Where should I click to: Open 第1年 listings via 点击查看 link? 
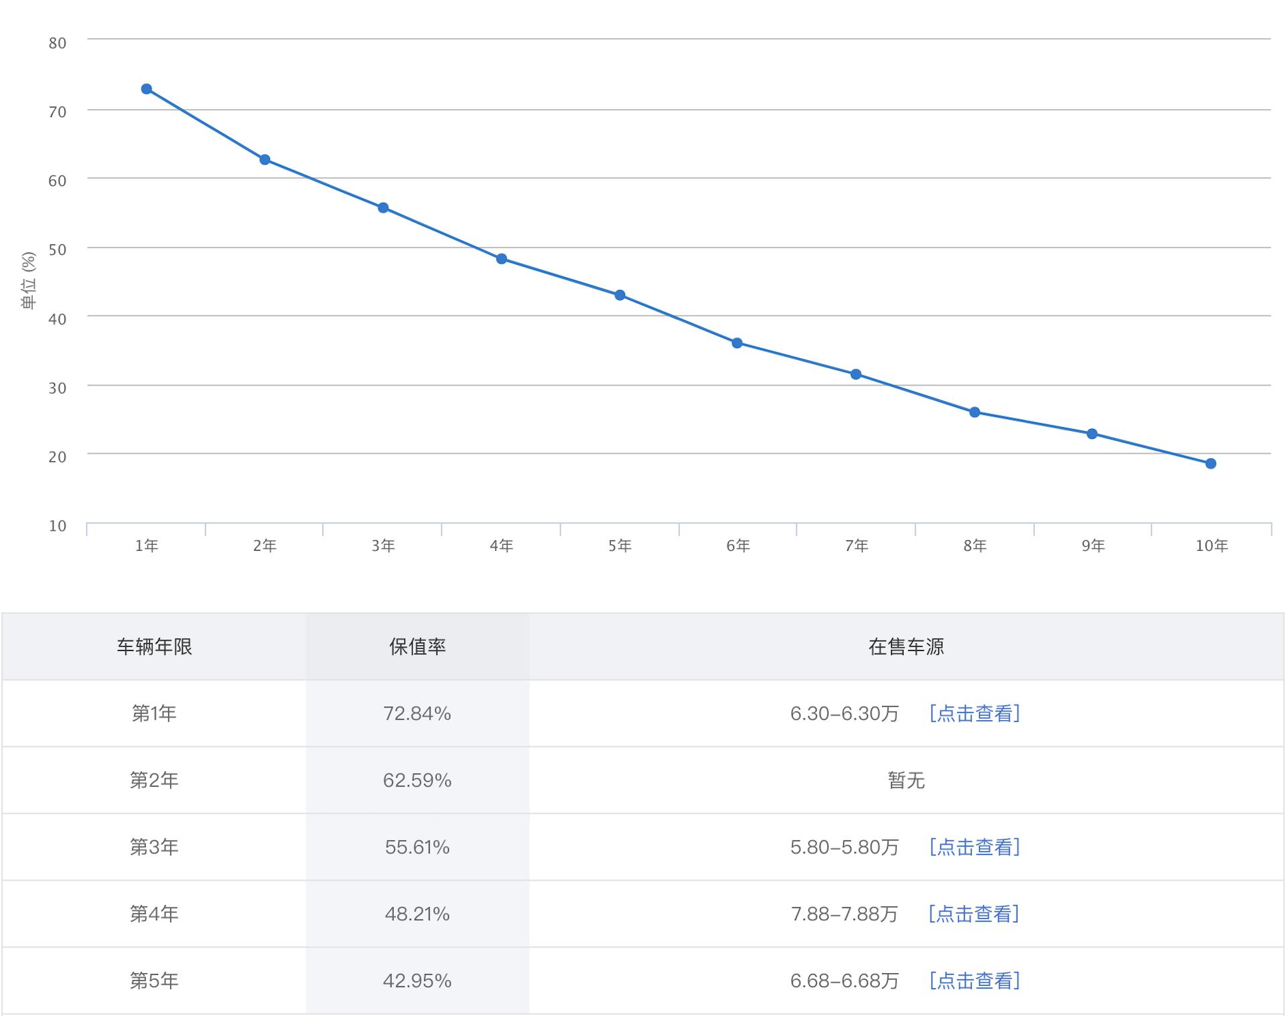point(975,713)
